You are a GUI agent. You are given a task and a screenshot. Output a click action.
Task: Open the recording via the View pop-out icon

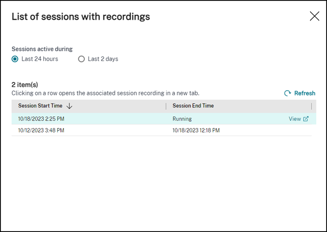(x=306, y=119)
